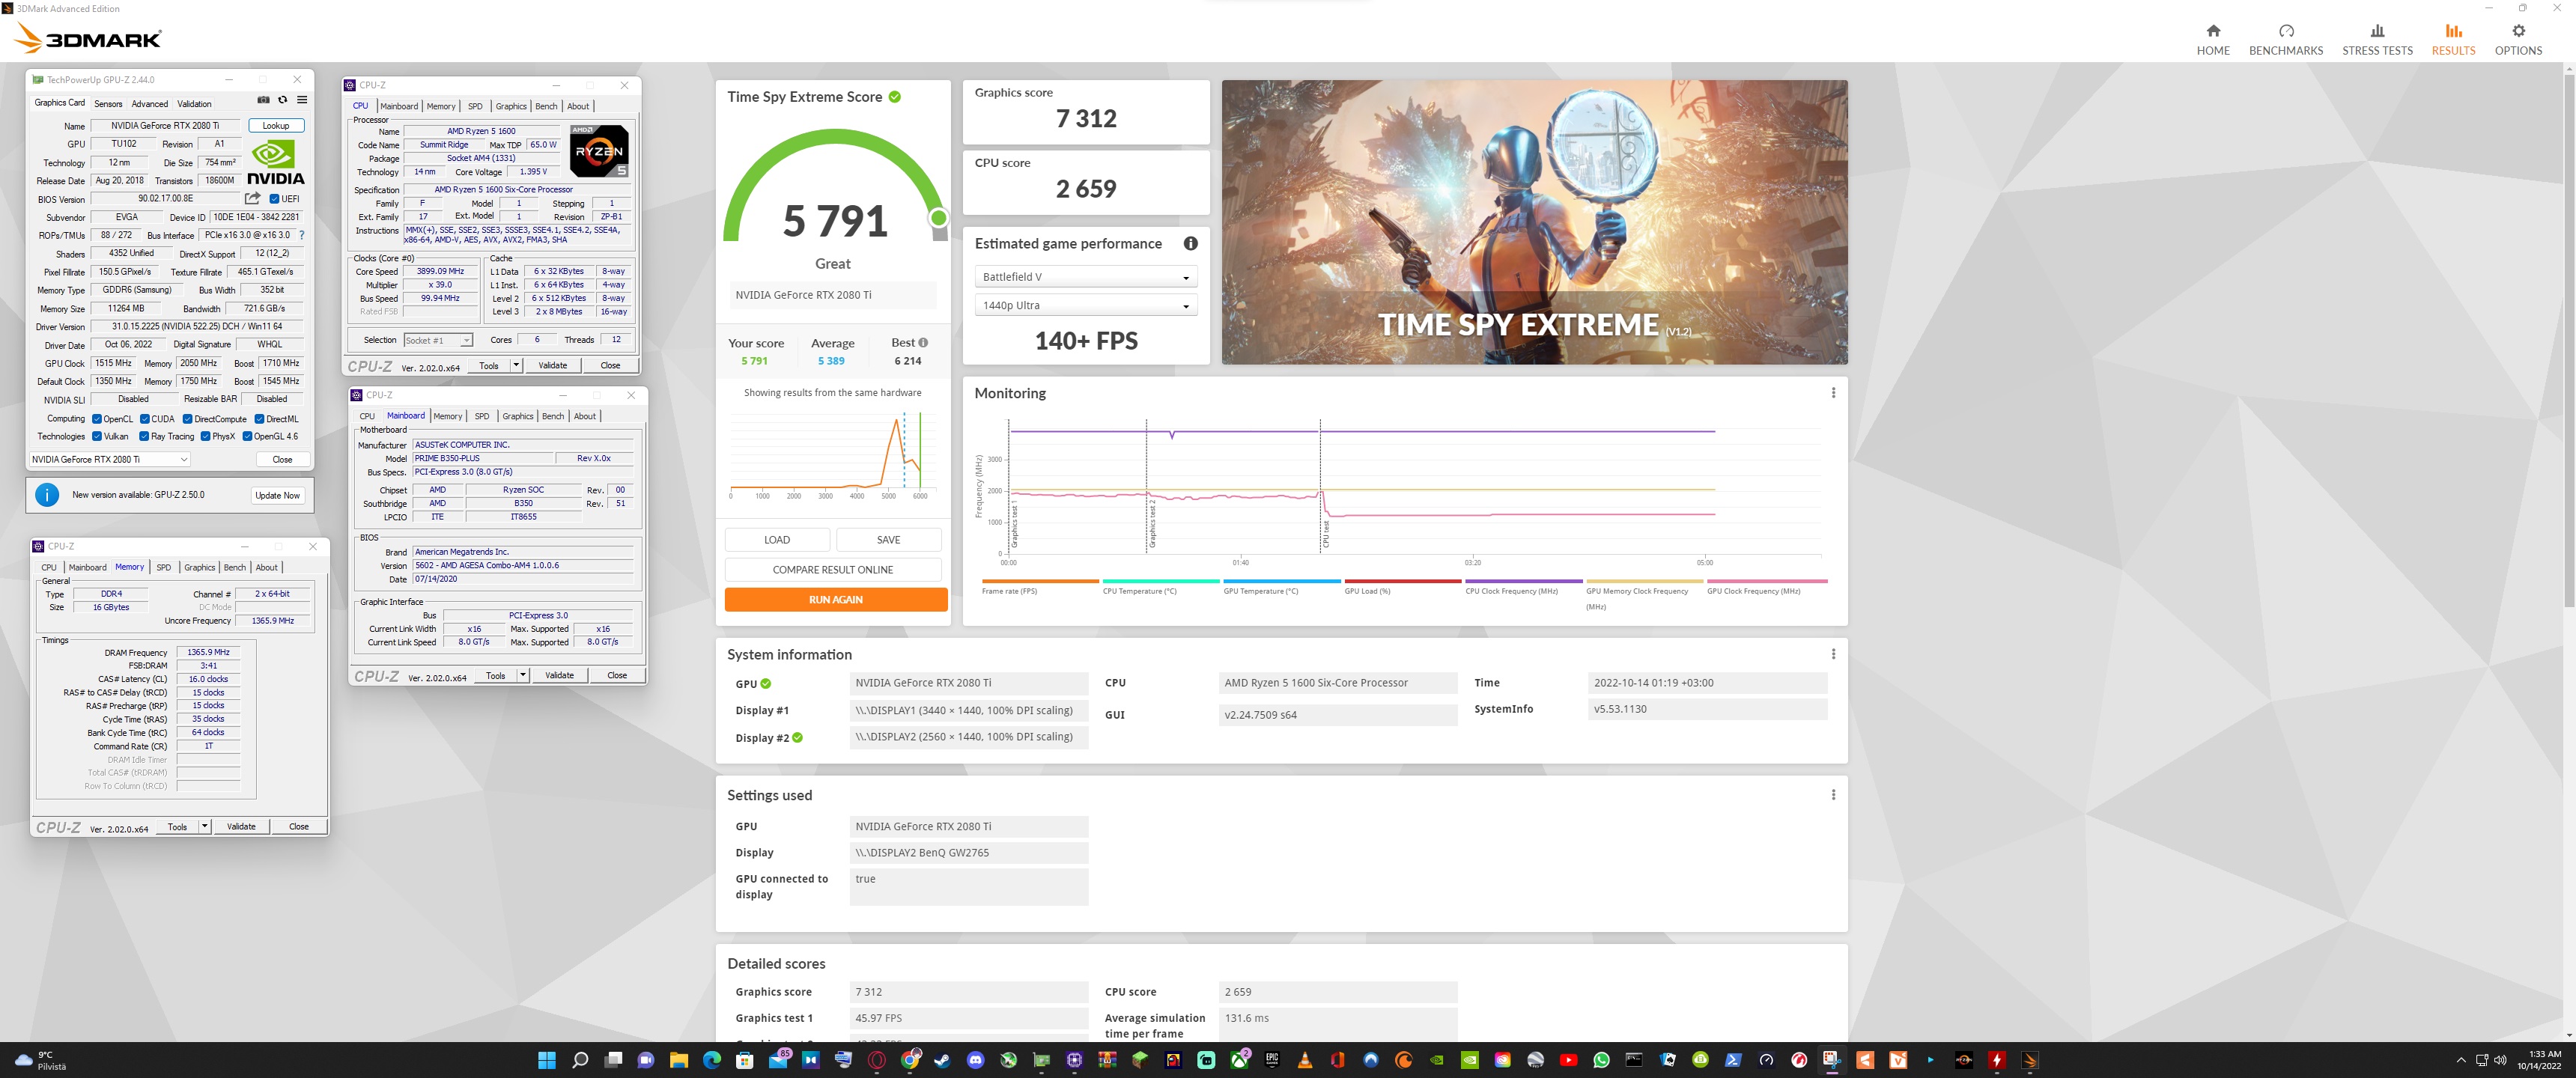Open Discord from the taskbar
2576x1078 pixels.
975,1060
